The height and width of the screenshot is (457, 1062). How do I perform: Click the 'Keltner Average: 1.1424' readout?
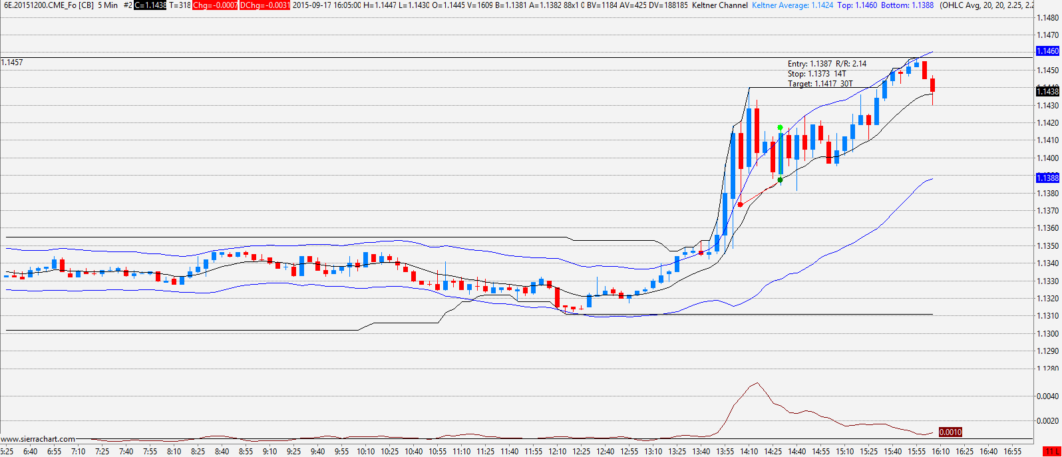point(793,5)
